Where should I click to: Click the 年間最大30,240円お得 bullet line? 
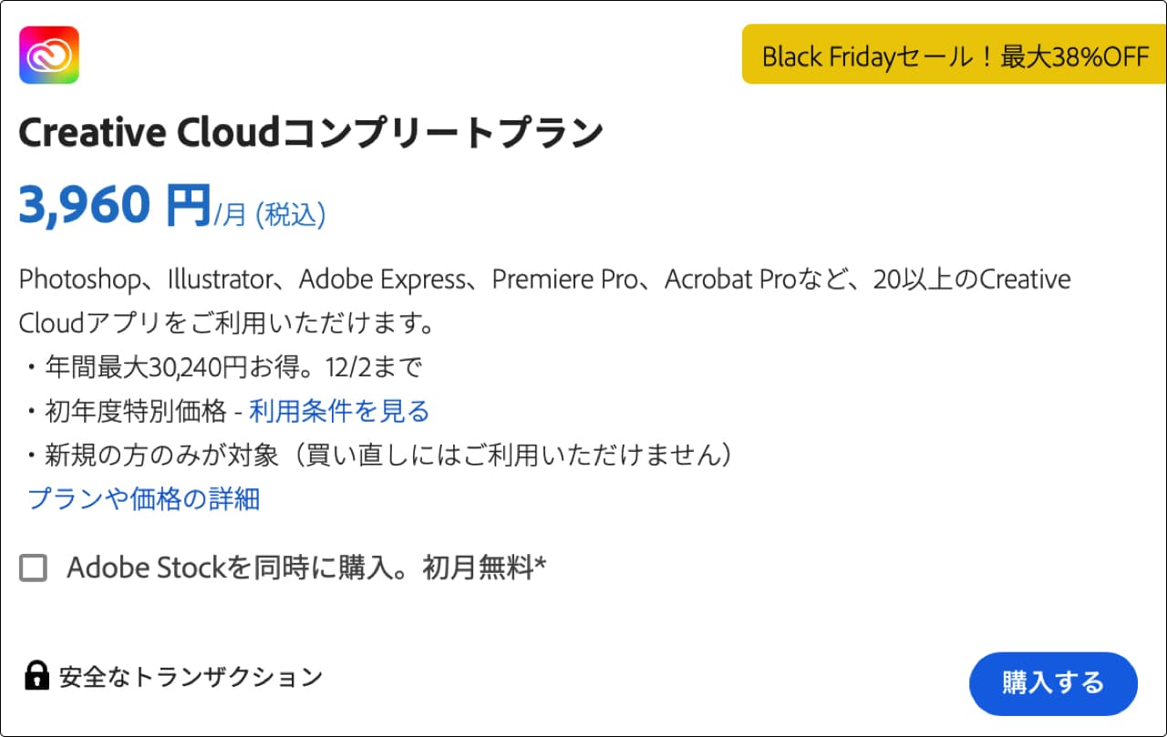click(x=222, y=367)
